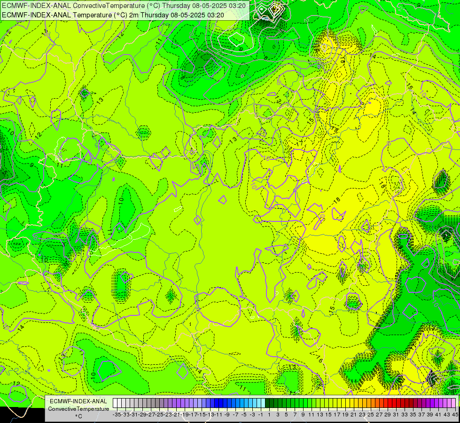Click legend scale value -29
Screen dimensions: 460x423
142,415
